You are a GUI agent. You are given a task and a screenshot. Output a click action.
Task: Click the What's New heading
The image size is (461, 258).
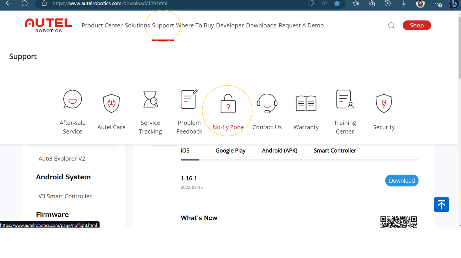(199, 218)
